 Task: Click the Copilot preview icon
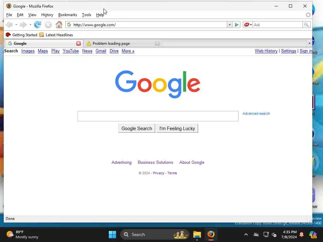[313, 234]
